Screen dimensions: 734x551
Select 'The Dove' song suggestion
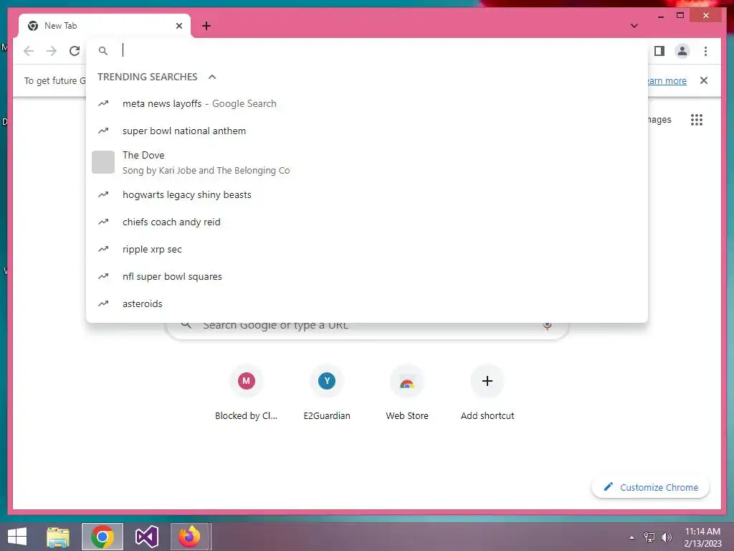click(367, 163)
